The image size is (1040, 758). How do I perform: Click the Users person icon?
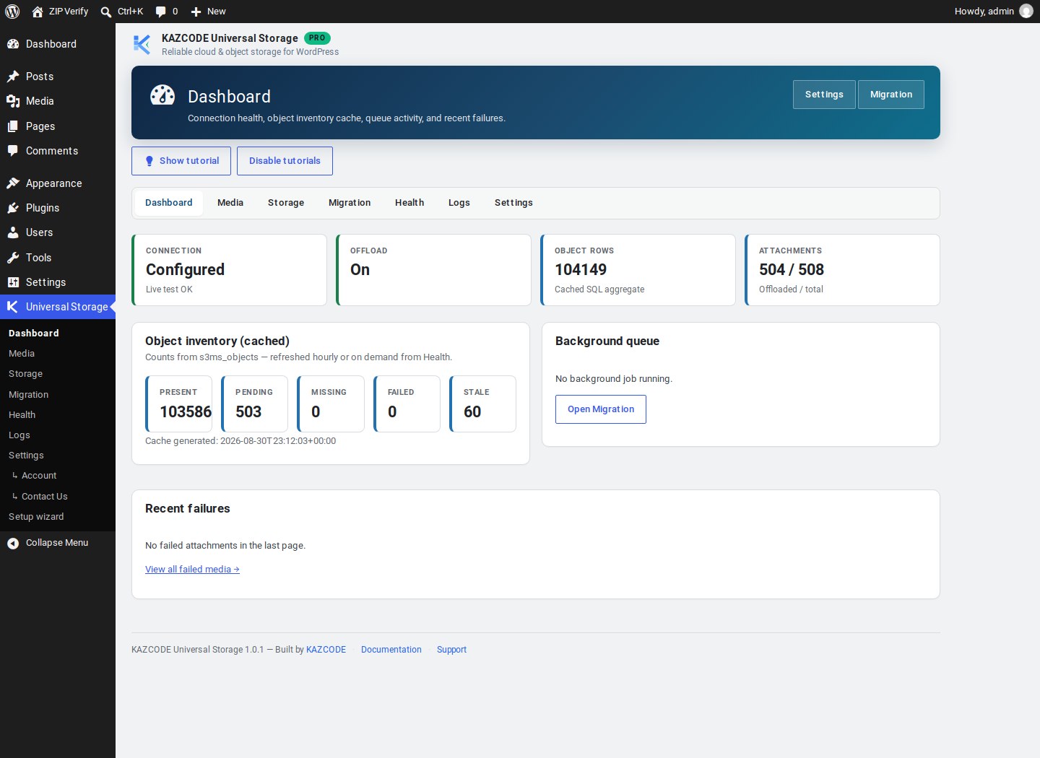13,232
